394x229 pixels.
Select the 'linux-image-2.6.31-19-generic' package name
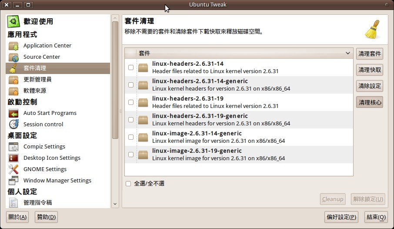click(x=197, y=151)
